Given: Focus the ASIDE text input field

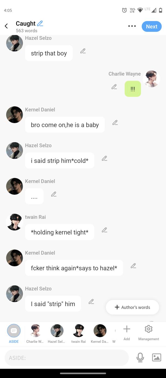Looking at the screenshot, I should tap(67, 358).
